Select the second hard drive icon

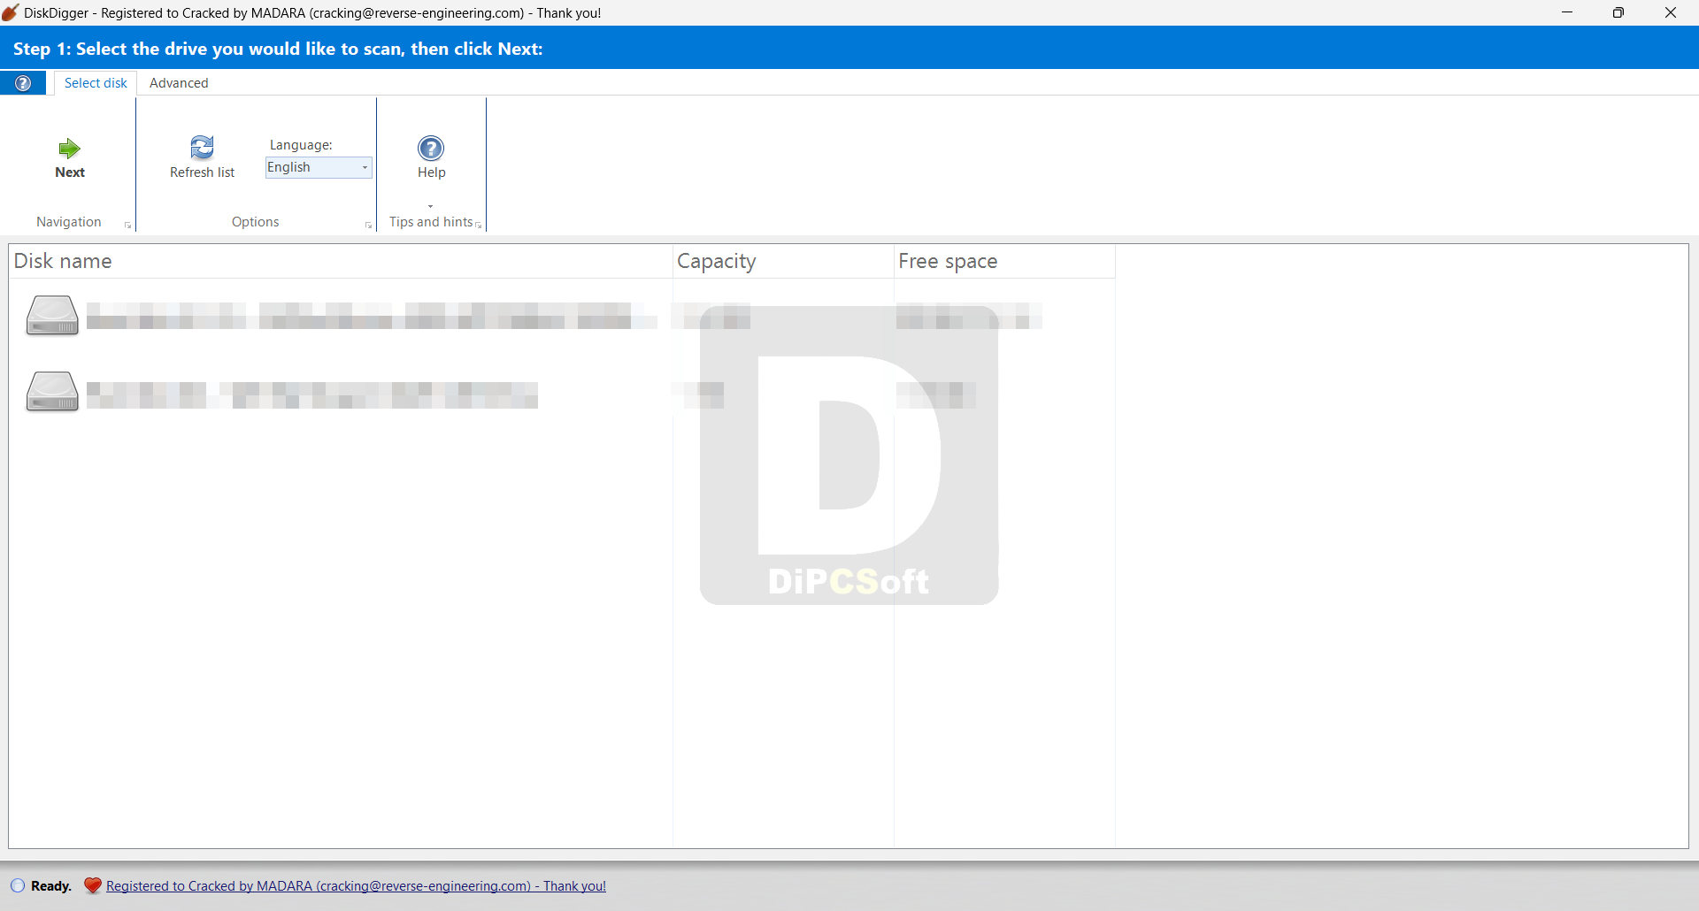(x=52, y=392)
